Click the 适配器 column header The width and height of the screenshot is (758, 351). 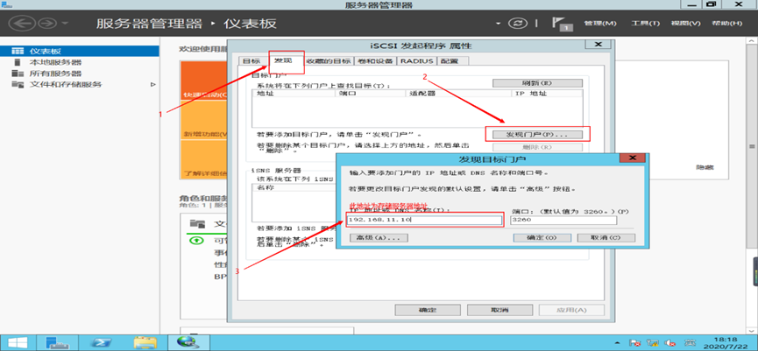pyautogui.click(x=458, y=93)
